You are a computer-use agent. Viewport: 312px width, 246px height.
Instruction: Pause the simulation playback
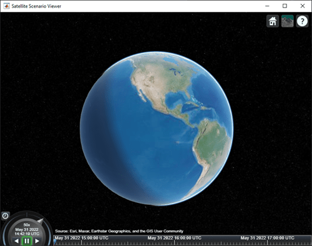click(x=27, y=241)
